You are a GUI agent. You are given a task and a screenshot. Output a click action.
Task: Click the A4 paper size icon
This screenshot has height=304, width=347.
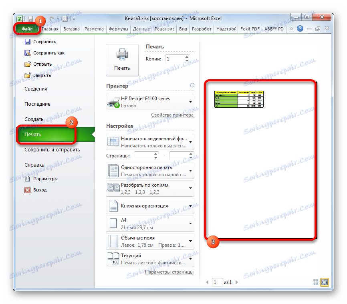pos(113,223)
